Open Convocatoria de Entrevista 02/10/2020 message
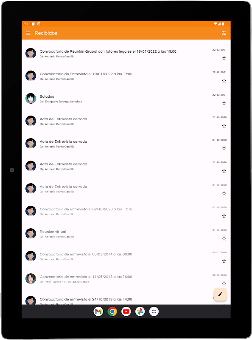Image resolution: width=252 pixels, height=340 pixels. (x=126, y=211)
